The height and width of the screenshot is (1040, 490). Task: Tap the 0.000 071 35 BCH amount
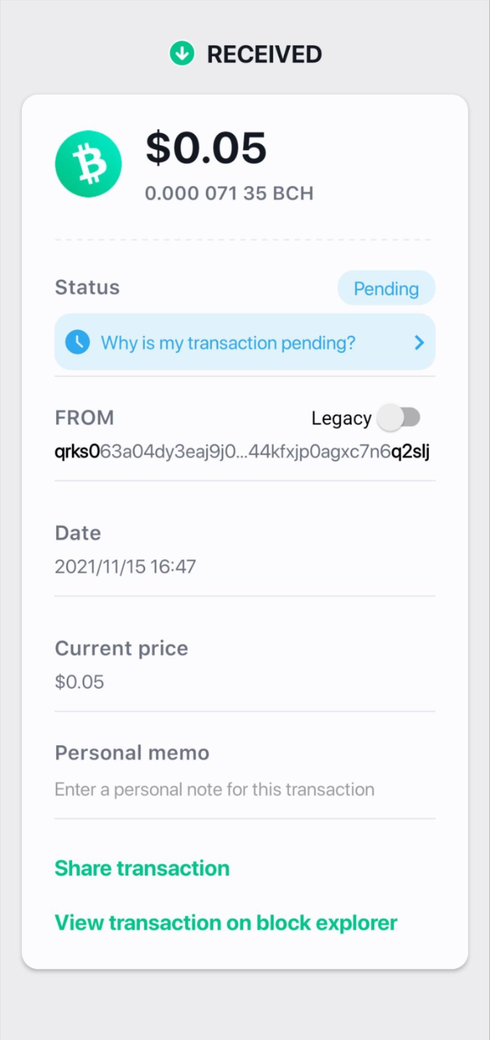point(229,193)
